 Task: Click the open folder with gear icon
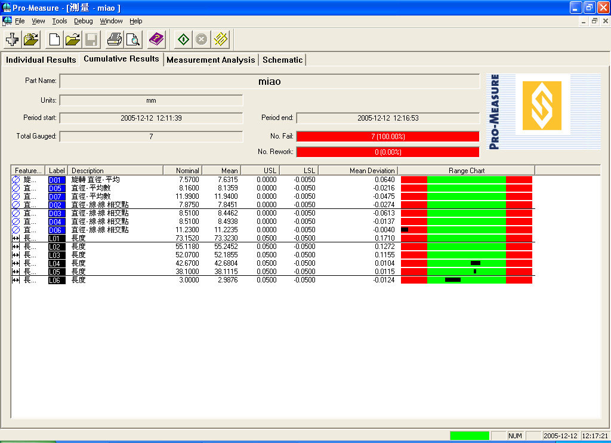(x=32, y=40)
